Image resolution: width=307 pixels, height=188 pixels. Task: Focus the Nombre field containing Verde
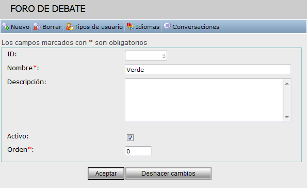click(x=208, y=70)
